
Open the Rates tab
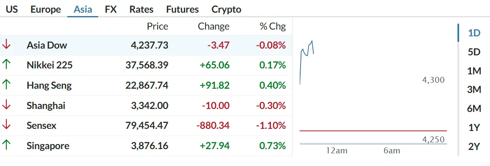(x=141, y=9)
